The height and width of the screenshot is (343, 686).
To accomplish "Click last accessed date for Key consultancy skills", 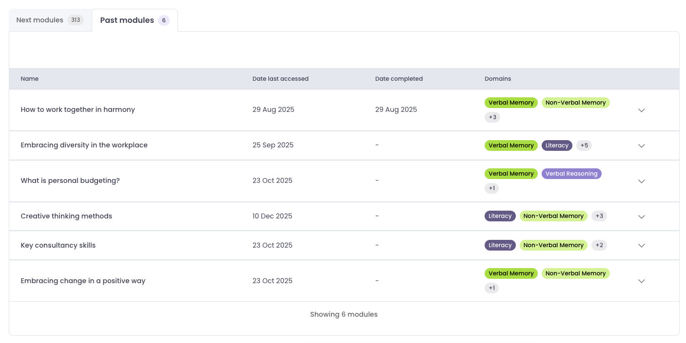I will (273, 245).
